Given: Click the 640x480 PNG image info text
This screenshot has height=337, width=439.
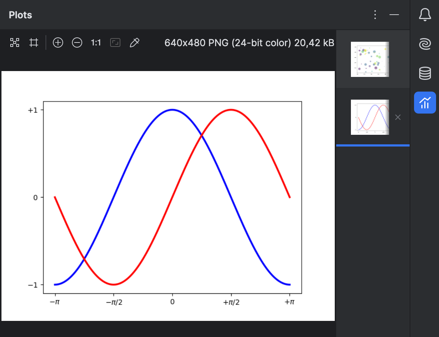Looking at the screenshot, I should 250,42.
